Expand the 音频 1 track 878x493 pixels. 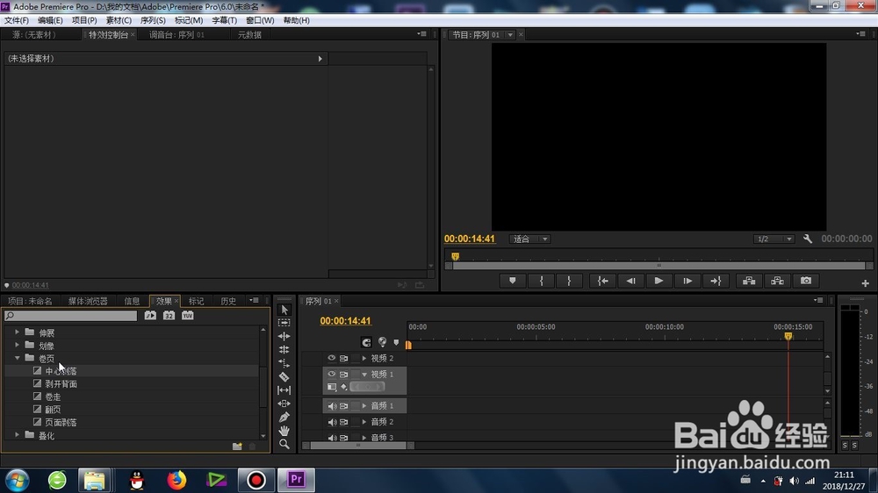(364, 405)
